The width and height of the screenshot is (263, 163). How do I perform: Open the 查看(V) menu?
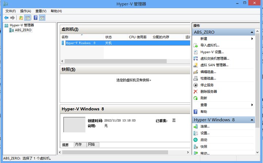point(41,11)
